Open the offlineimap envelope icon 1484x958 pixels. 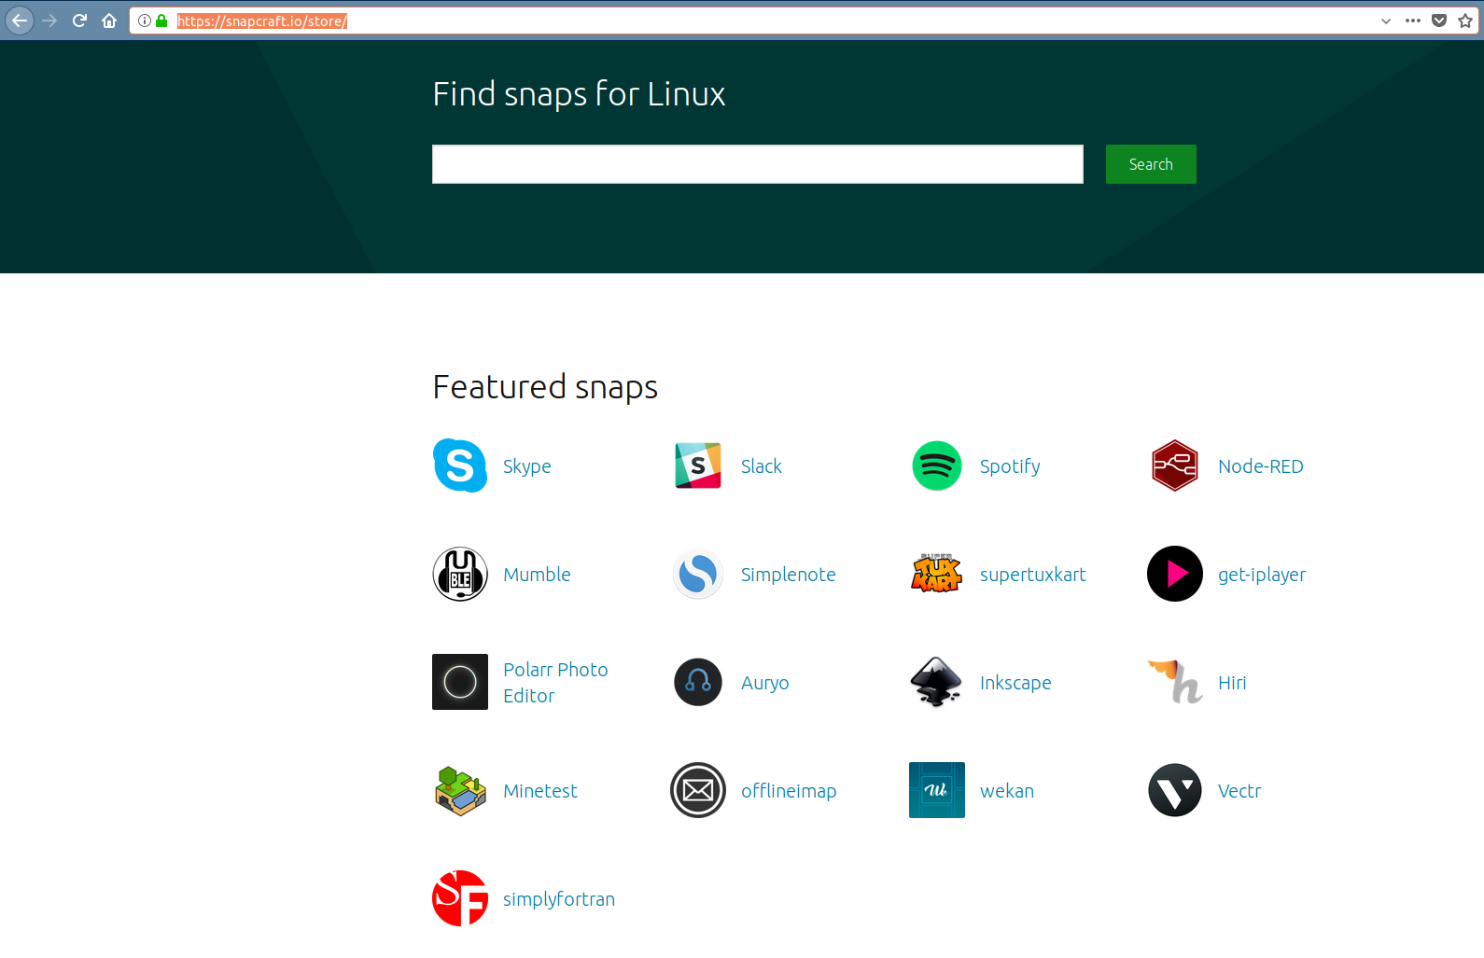[x=698, y=790]
